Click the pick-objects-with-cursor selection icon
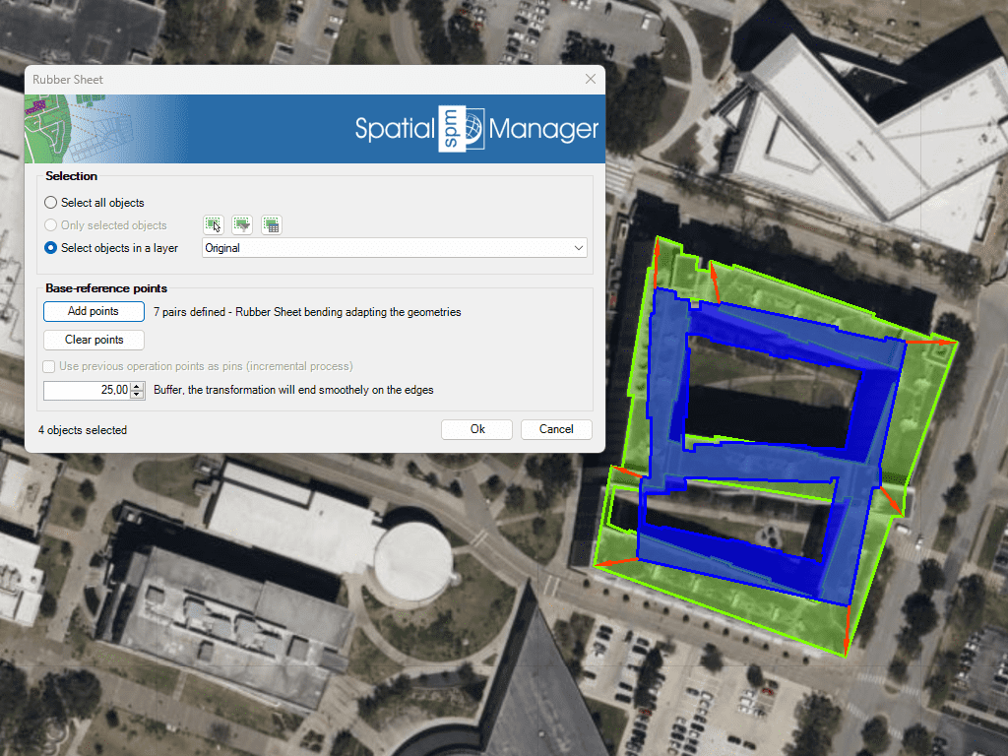Image resolution: width=1008 pixels, height=756 pixels. point(214,225)
